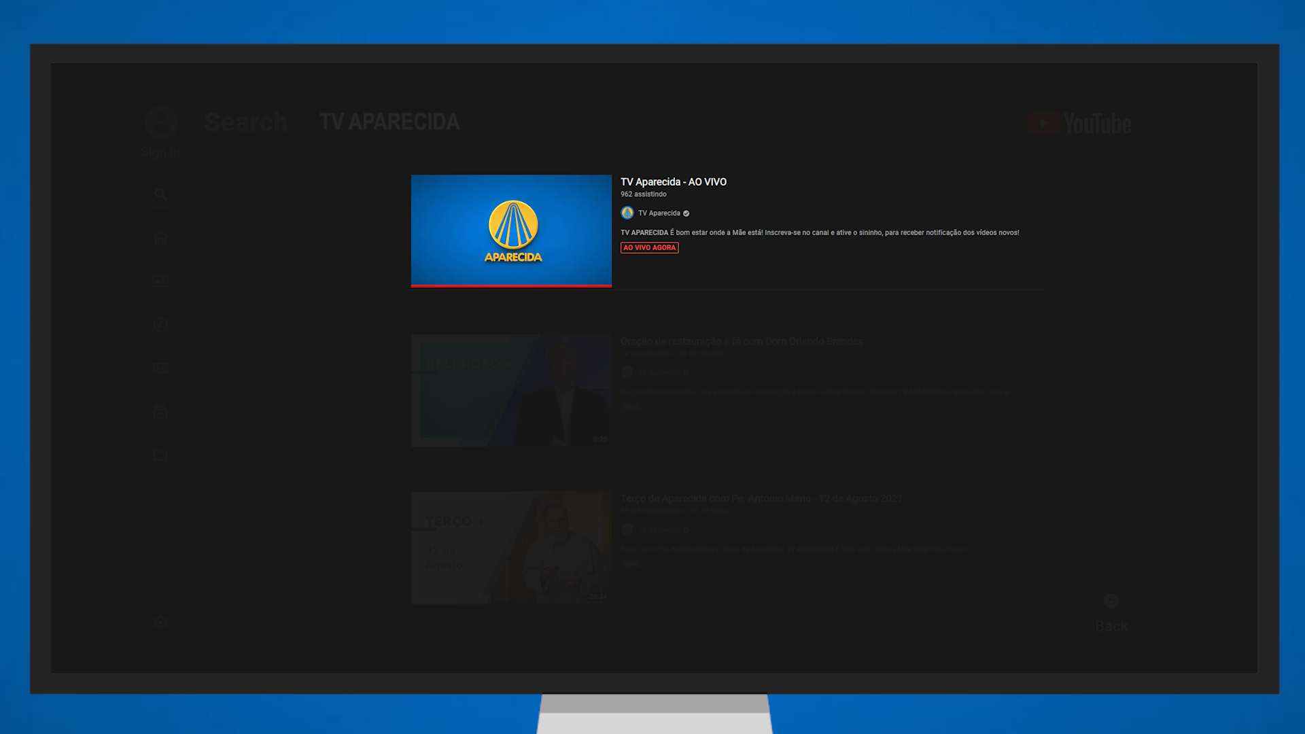Click the 'TV Aparecida - AO VIVO' title
The width and height of the screenshot is (1305, 734).
tap(673, 181)
